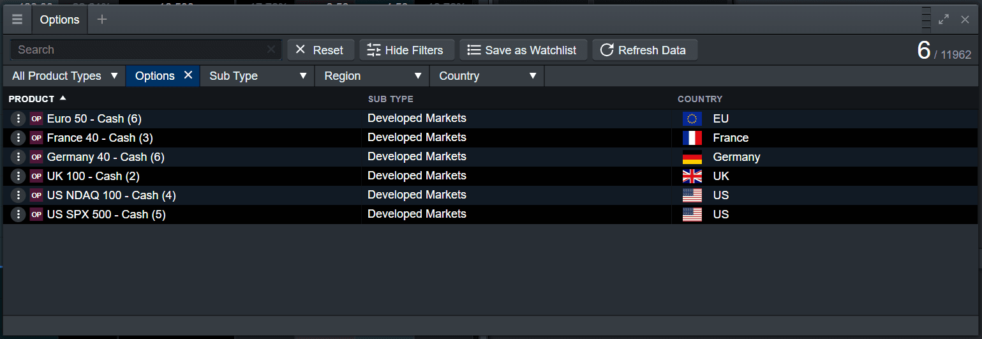Screen dimensions: 982x339
Task: Open the three-dot menu for Euro 50 - Cash
Action: 19,119
